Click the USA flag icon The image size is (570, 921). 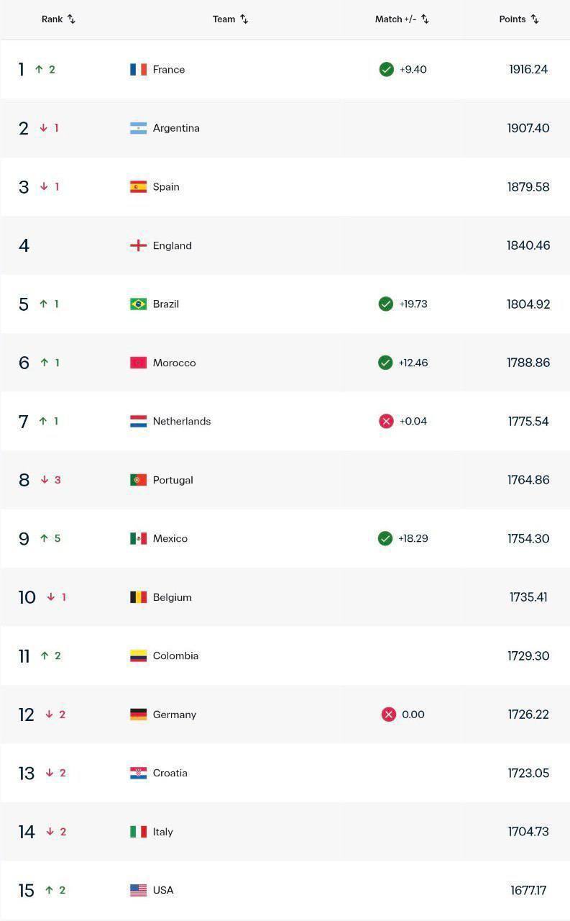click(138, 890)
